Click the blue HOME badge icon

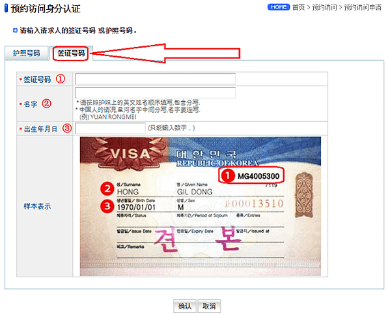click(x=278, y=7)
